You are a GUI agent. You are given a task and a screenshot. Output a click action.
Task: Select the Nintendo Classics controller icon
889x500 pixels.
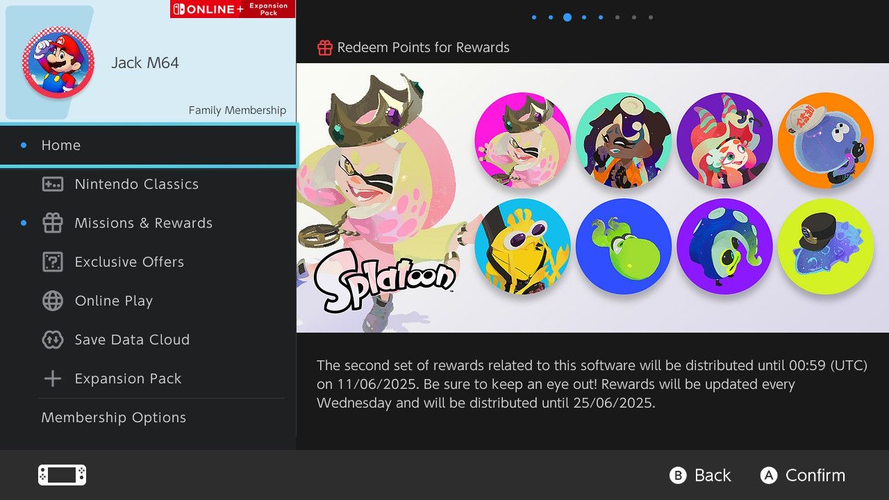pyautogui.click(x=52, y=184)
